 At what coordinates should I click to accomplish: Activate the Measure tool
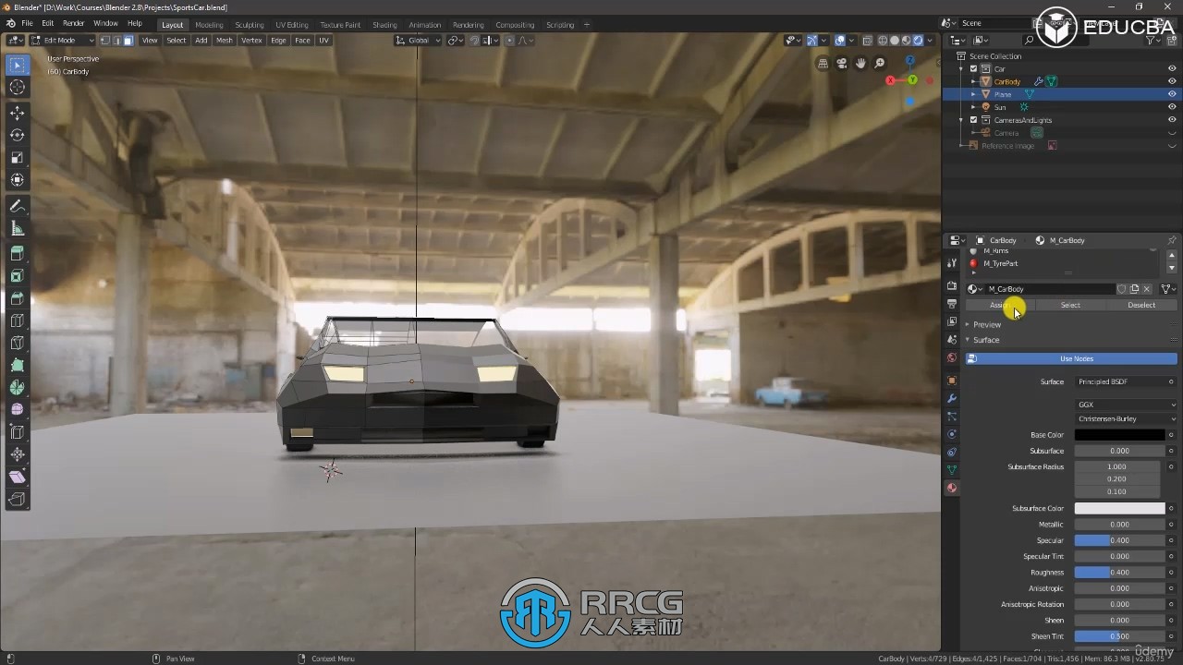coord(17,228)
